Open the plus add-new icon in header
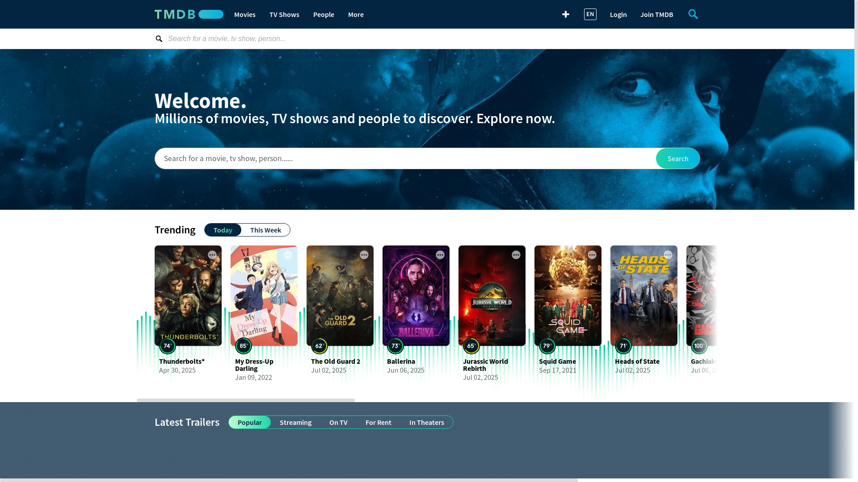 click(x=566, y=14)
